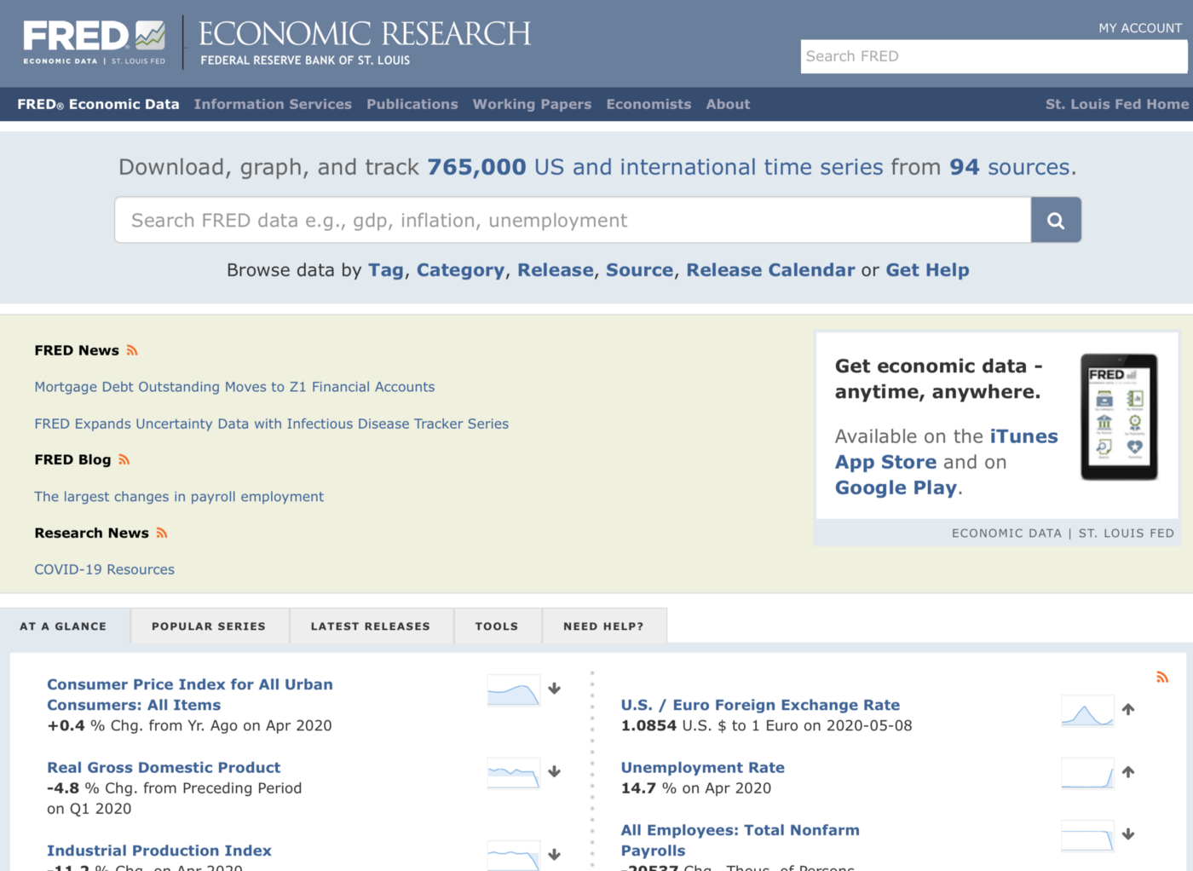The height and width of the screenshot is (871, 1193).
Task: Click the 765,000 time series link
Action: point(655,167)
